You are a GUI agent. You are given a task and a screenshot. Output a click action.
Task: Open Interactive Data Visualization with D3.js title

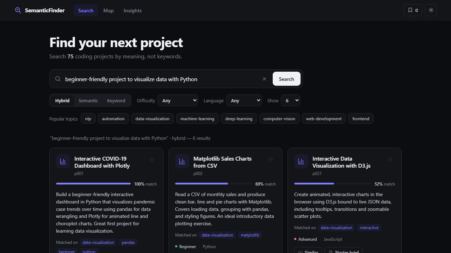341,162
